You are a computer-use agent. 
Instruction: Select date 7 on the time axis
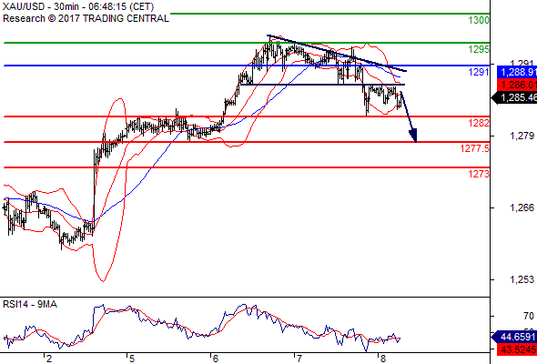(x=299, y=359)
